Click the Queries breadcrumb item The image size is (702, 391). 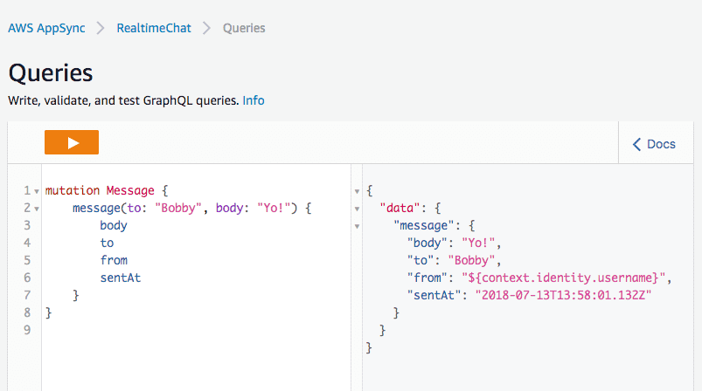(x=244, y=28)
